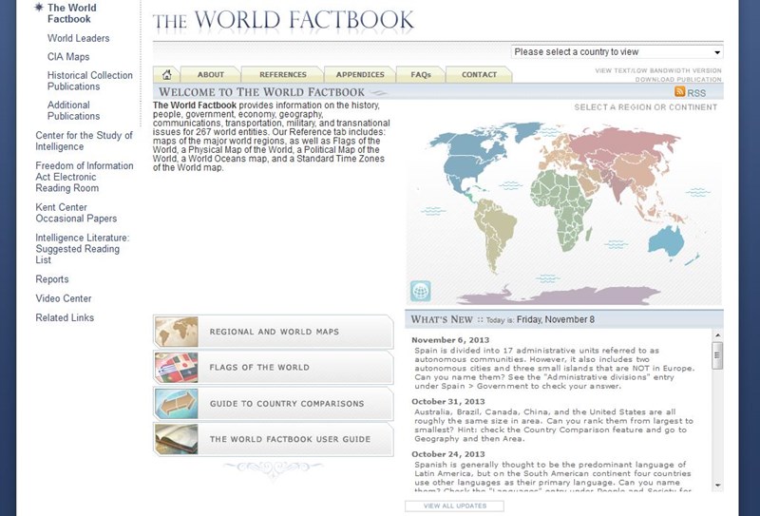
Task: Click the globe icon below the map
Action: coord(420,291)
